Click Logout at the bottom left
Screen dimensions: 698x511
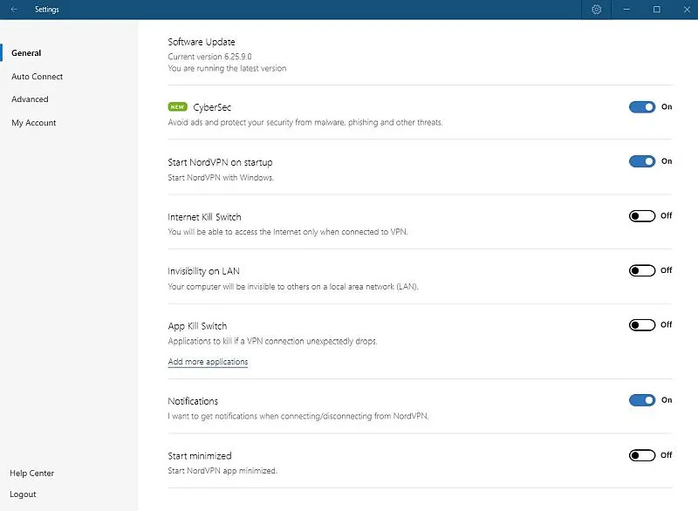22,494
